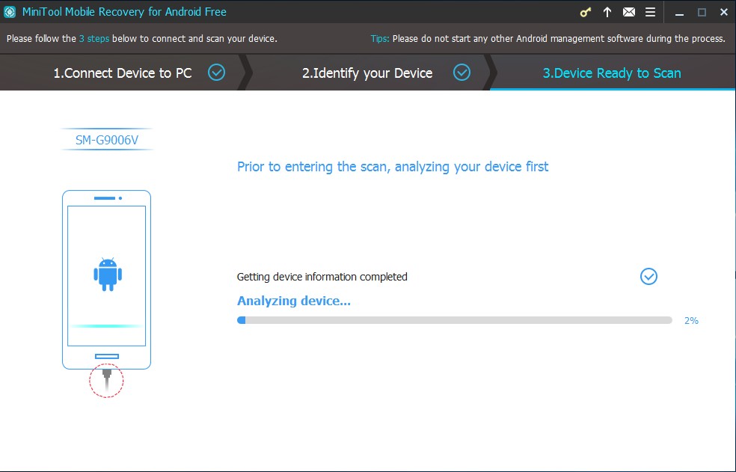Click the analyzing device progress bar
736x472 pixels.
455,320
